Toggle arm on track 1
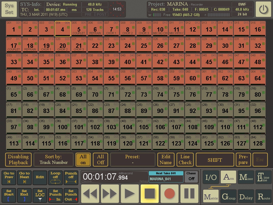This screenshot has height=205, width=273. (x=14, y=29)
